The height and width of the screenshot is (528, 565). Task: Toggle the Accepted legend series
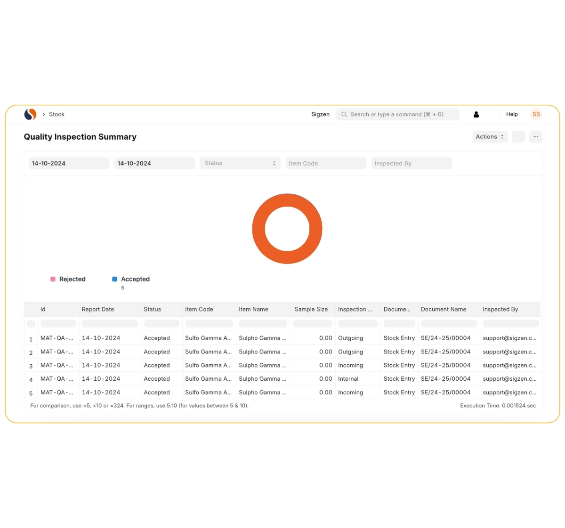point(135,279)
